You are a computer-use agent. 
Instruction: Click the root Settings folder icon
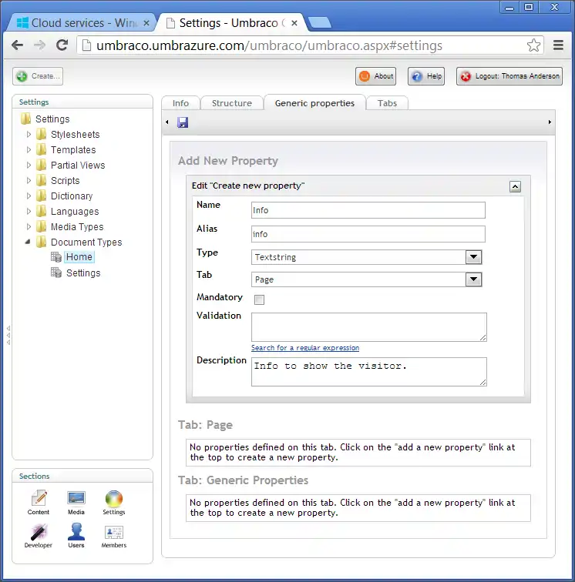coord(25,119)
